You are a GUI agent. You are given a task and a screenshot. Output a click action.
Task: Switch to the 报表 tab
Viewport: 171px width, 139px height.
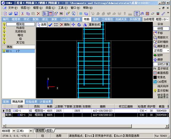pyautogui.click(x=96, y=19)
